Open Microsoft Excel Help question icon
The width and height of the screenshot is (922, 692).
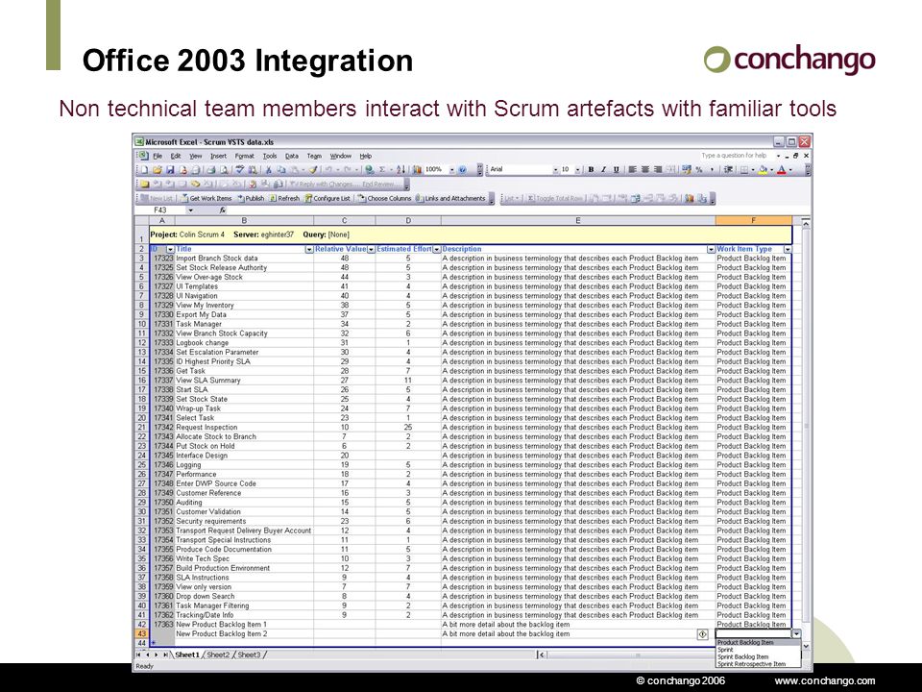point(462,169)
